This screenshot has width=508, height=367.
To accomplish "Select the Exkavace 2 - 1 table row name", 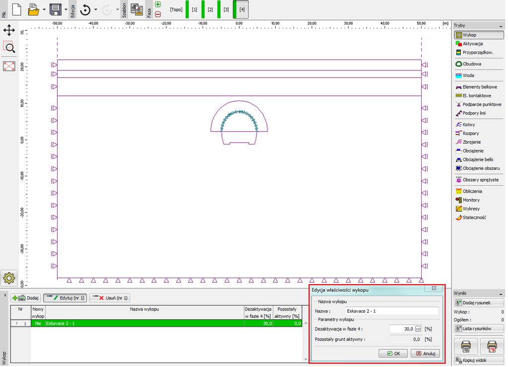I will pyautogui.click(x=144, y=323).
